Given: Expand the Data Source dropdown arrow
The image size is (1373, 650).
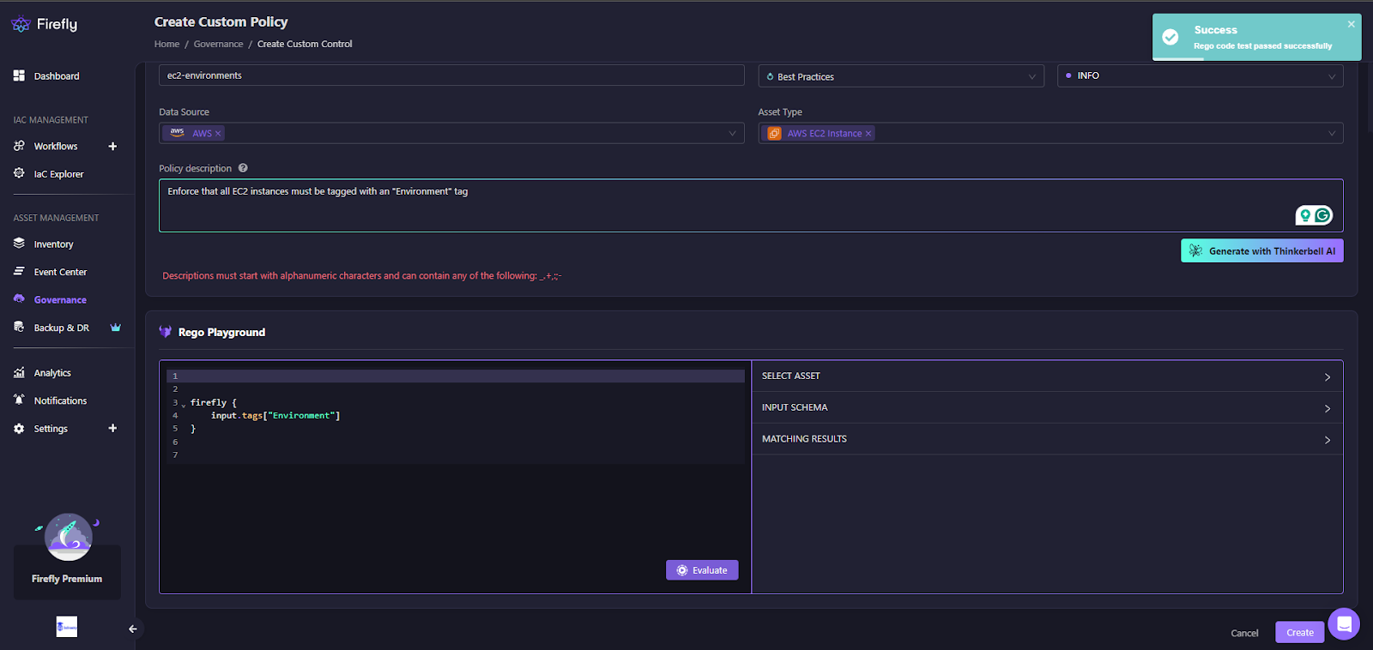Looking at the screenshot, I should tap(732, 133).
